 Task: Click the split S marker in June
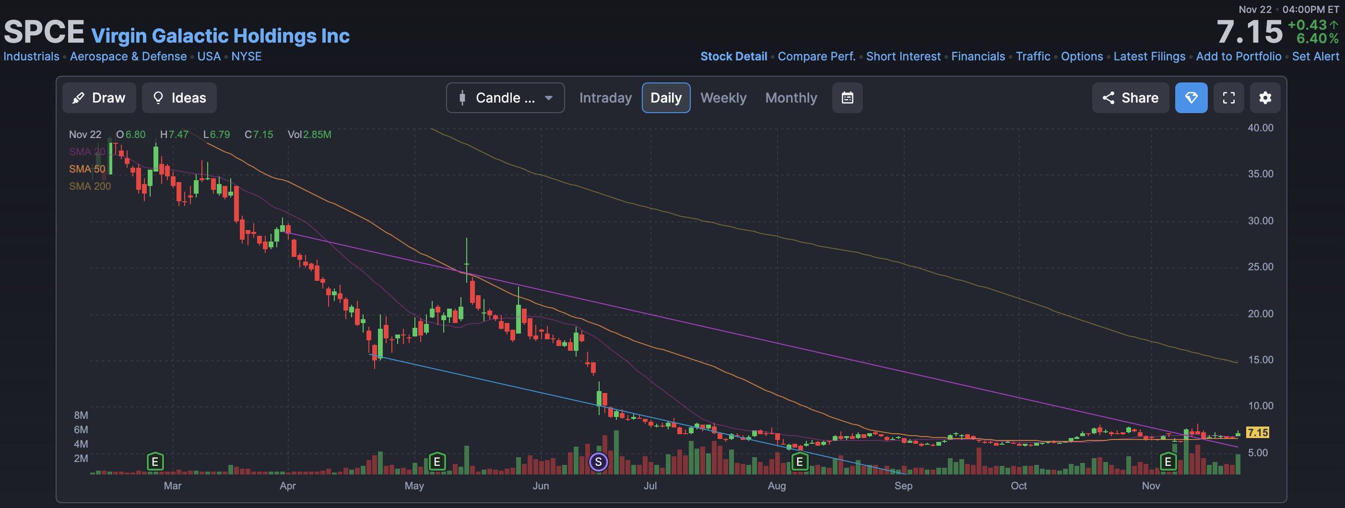pyautogui.click(x=598, y=462)
